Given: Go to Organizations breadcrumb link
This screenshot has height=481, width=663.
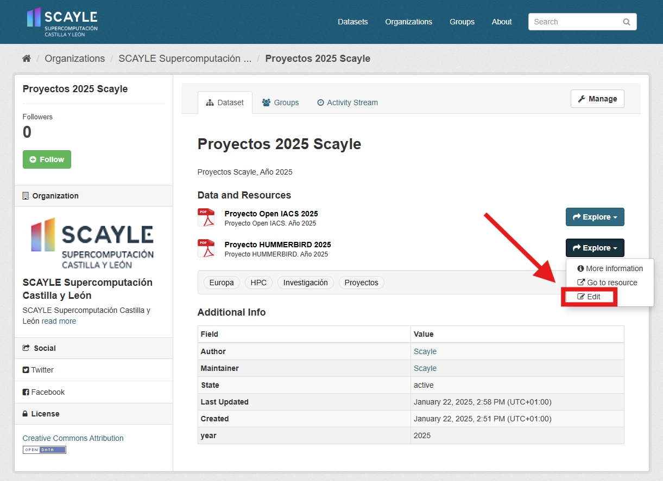Looking at the screenshot, I should point(75,59).
